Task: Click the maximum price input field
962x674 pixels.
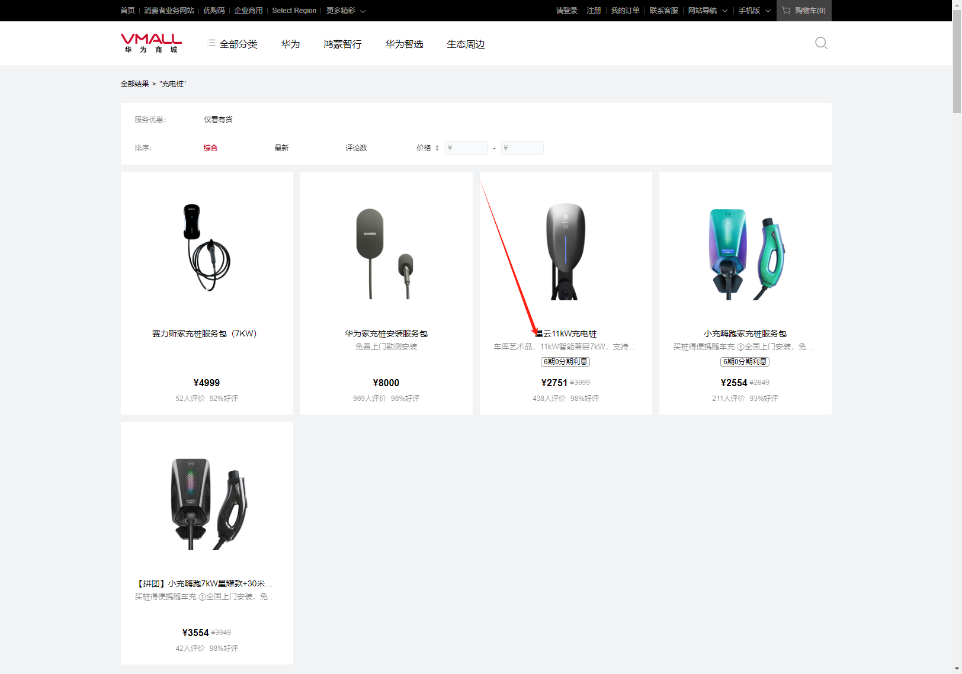Action: click(522, 148)
